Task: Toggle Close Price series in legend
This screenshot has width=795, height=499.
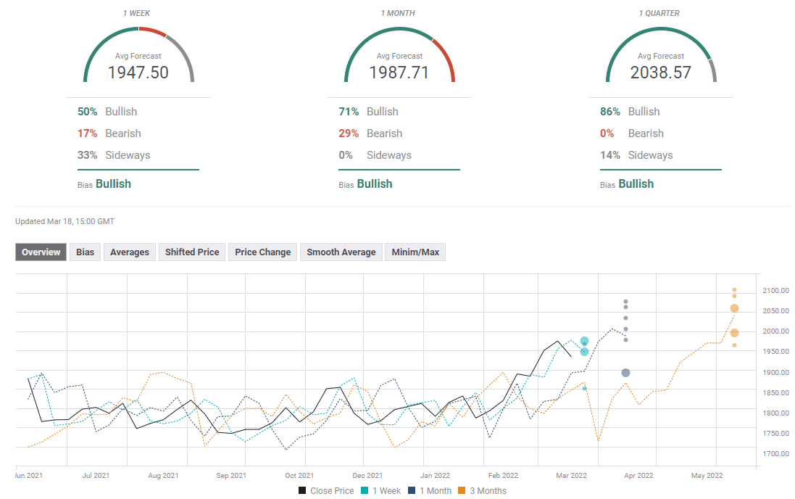Action: click(326, 491)
